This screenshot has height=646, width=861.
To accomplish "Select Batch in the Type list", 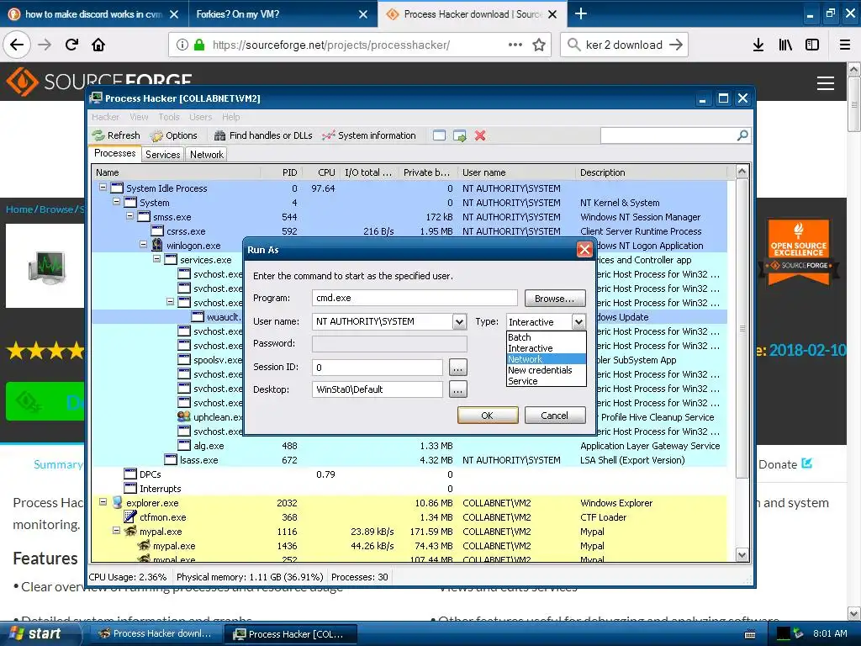I will [x=547, y=337].
